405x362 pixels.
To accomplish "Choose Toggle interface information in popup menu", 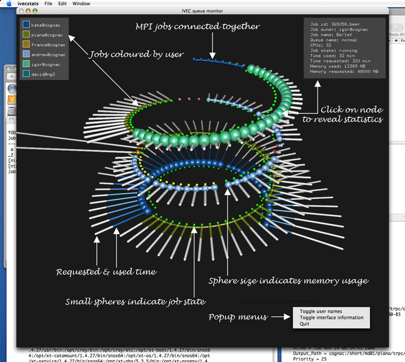I will [332, 317].
